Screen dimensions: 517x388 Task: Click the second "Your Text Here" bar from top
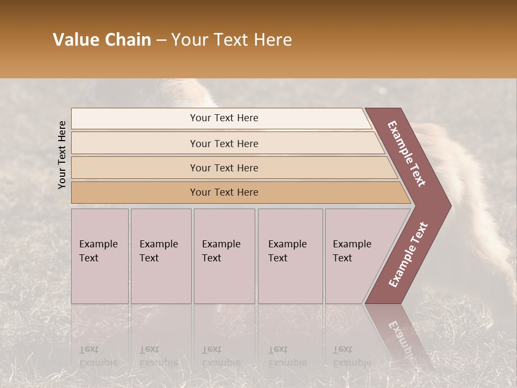(x=223, y=143)
